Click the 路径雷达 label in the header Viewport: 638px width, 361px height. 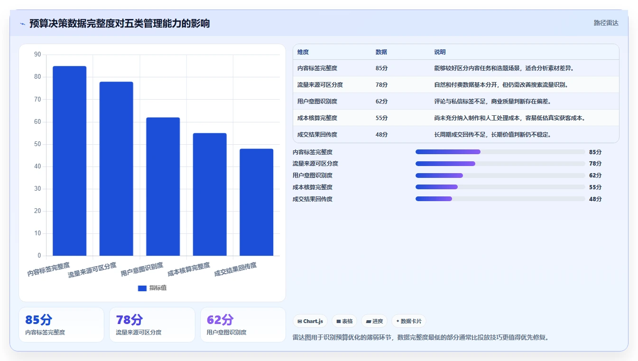click(606, 23)
